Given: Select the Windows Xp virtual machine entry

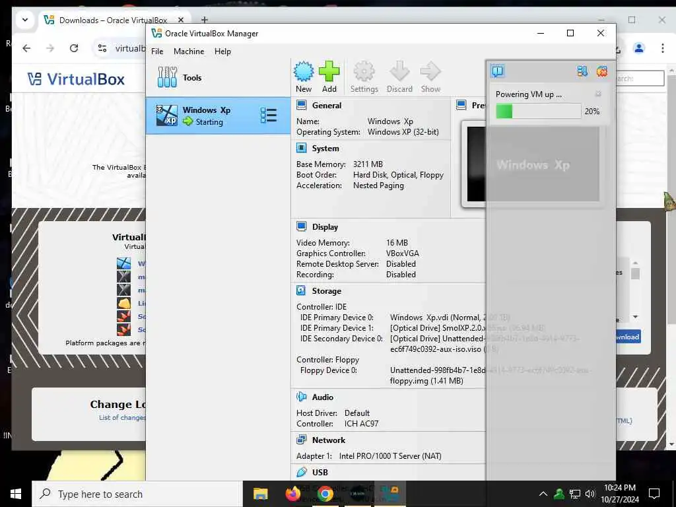Looking at the screenshot, I should point(218,116).
